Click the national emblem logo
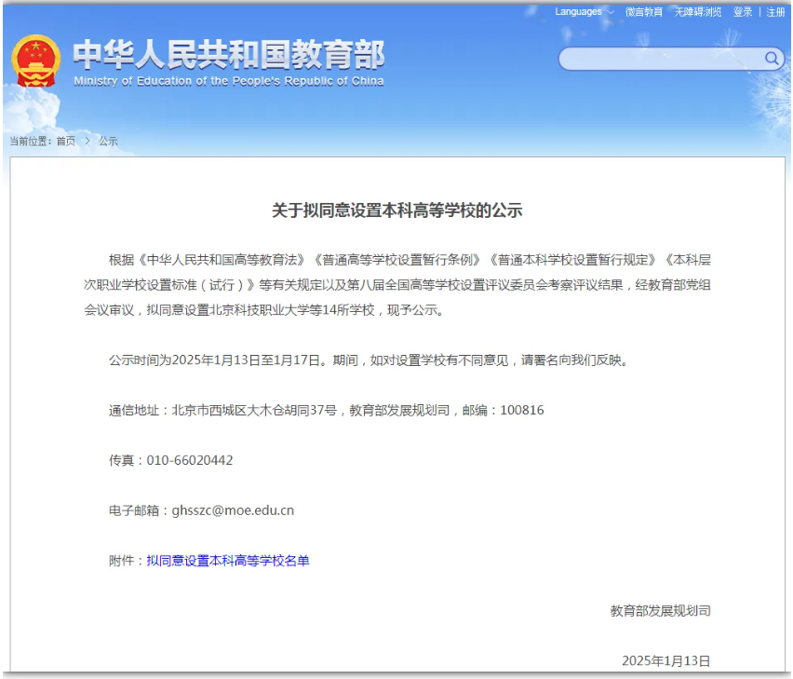The width and height of the screenshot is (793, 679). tap(36, 61)
